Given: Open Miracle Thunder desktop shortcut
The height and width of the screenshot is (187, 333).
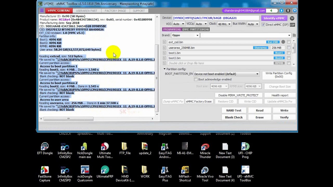Looking at the screenshot, I should coord(205,151).
